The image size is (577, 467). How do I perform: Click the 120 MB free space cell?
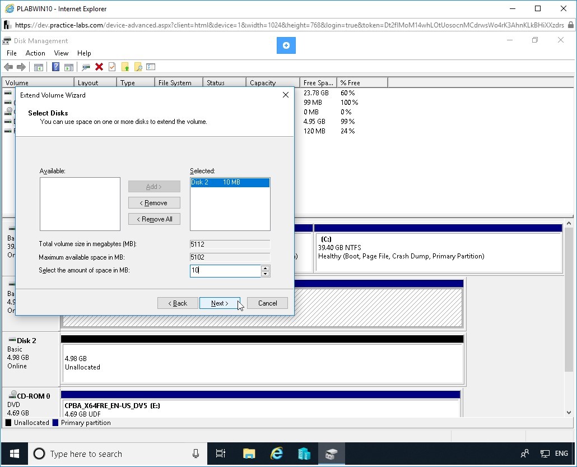coord(314,131)
